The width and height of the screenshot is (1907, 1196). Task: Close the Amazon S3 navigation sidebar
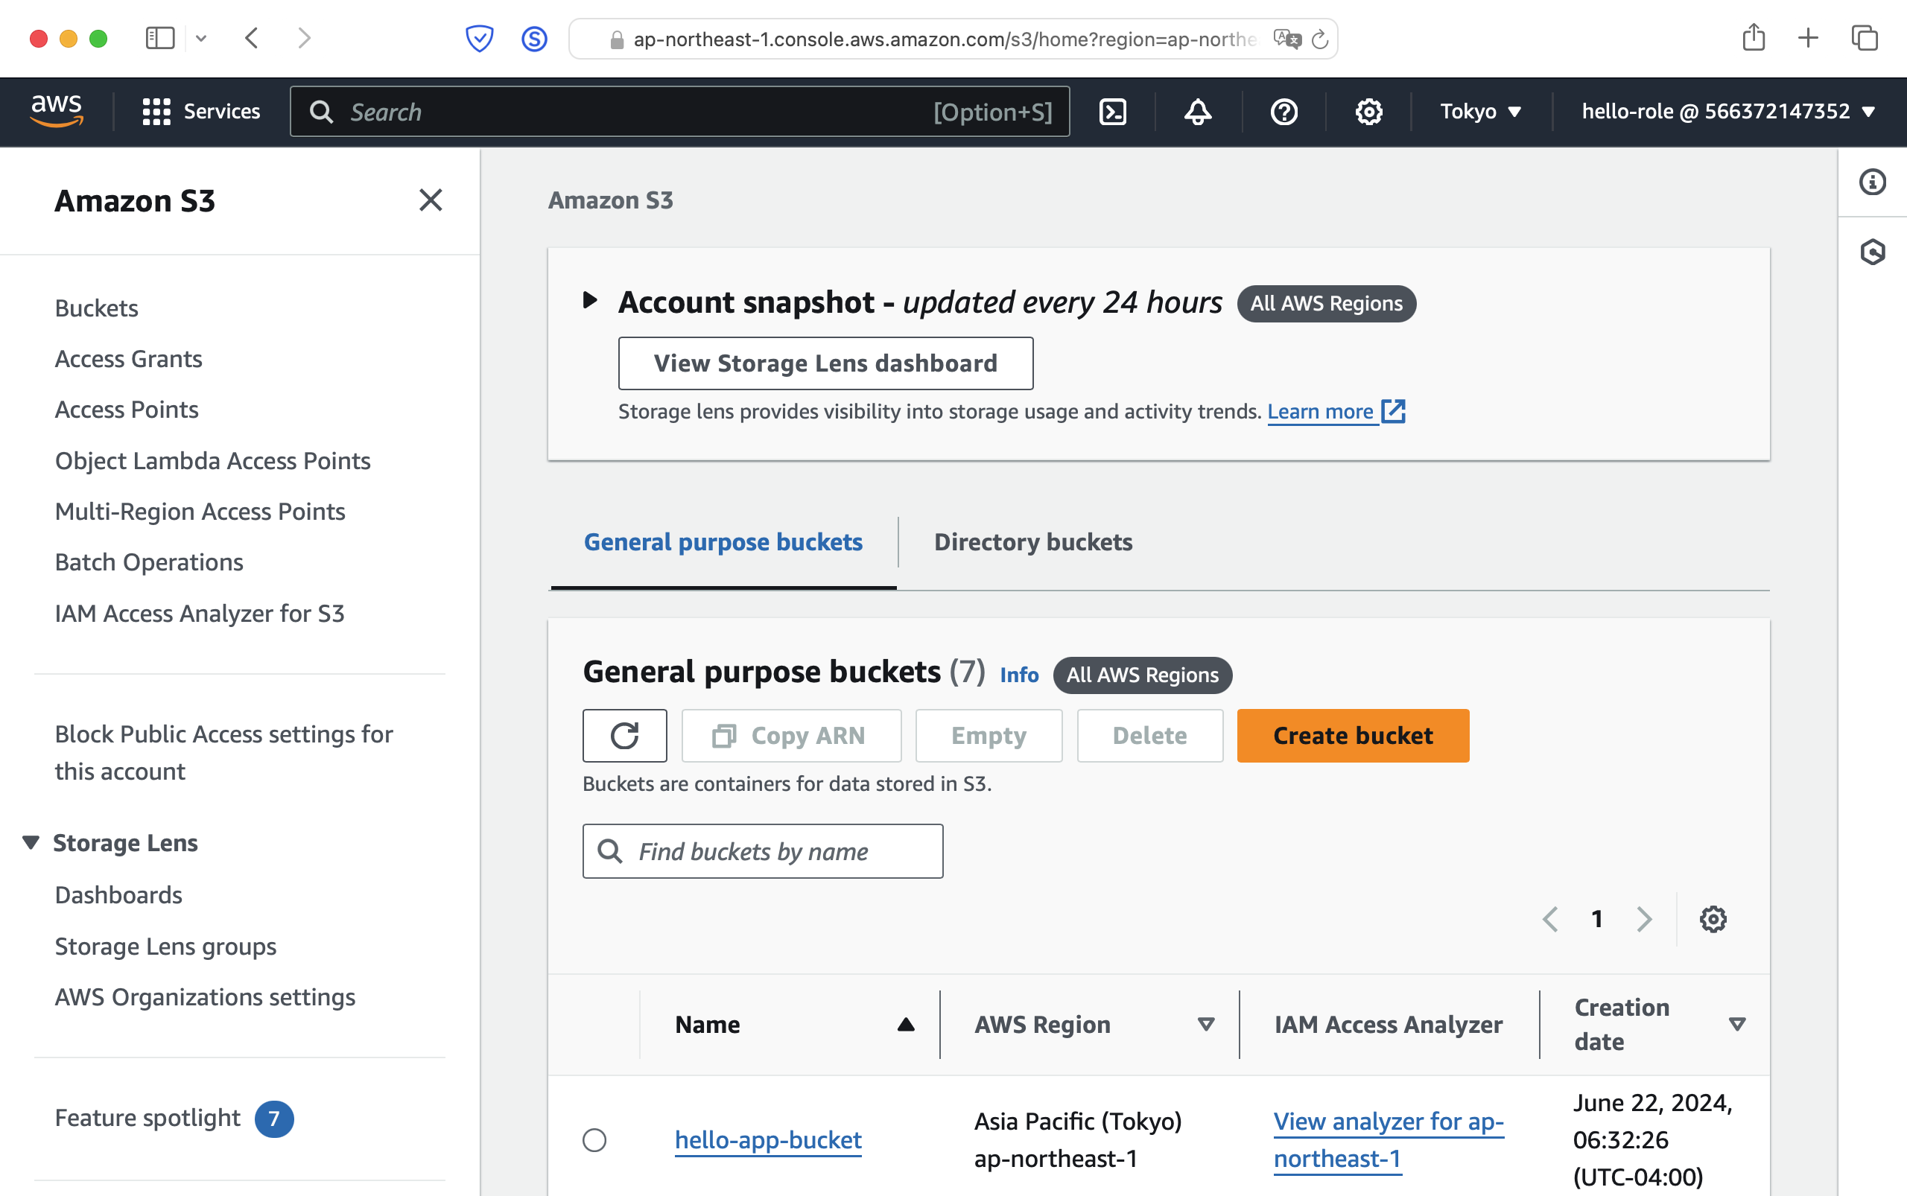(431, 200)
